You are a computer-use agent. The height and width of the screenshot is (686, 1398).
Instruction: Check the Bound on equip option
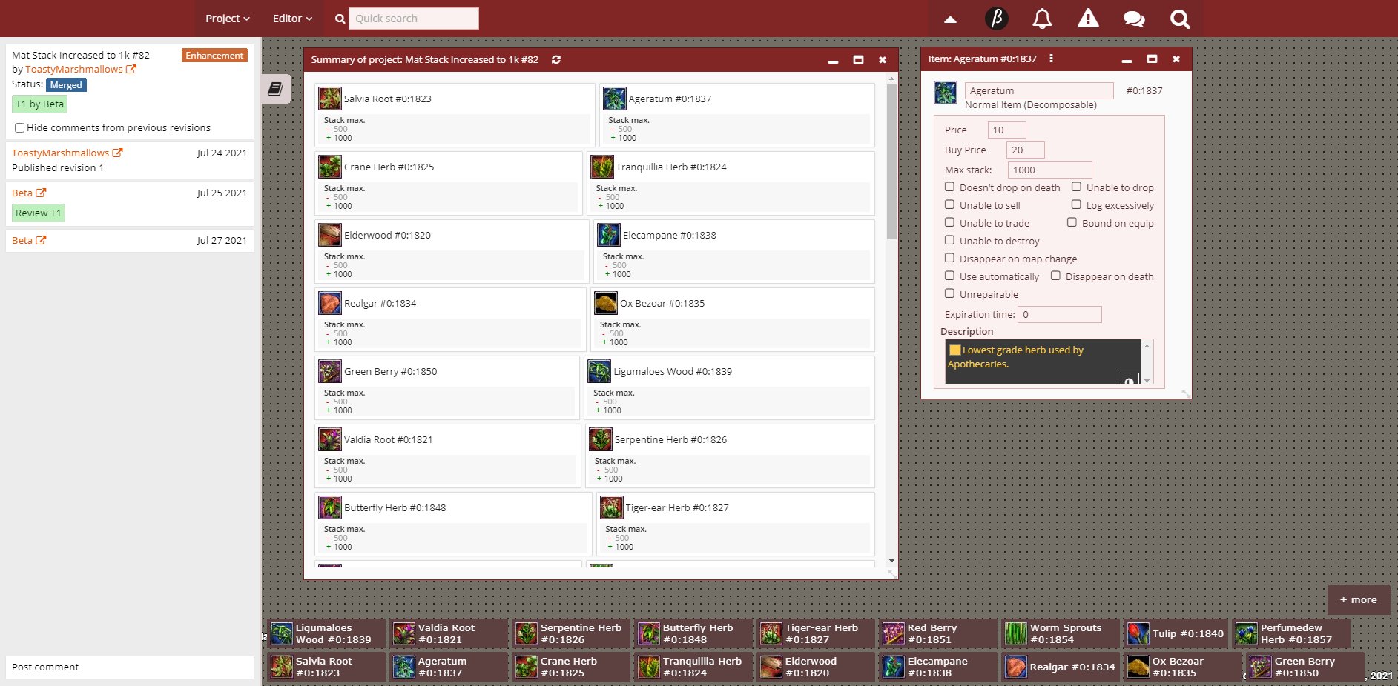coord(1072,222)
